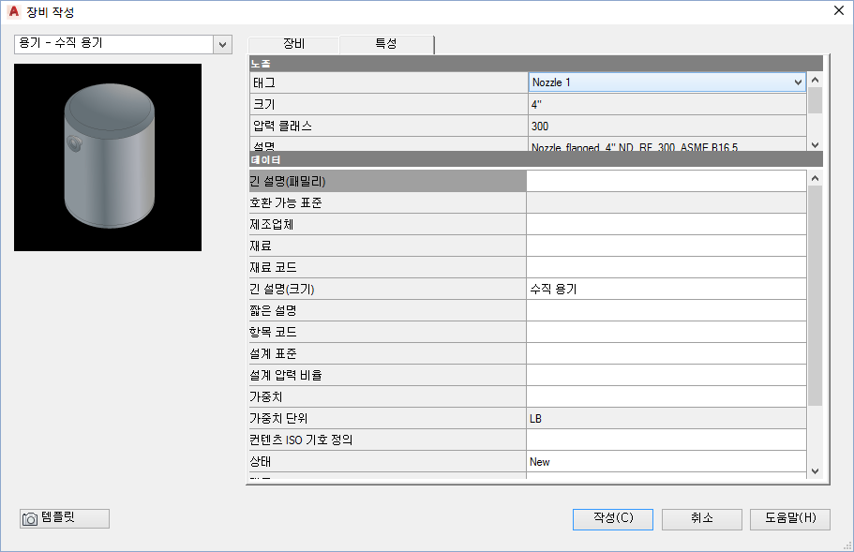Select the 컨텐츠 ISO 기호 정의 value field
The image size is (854, 552).
pyautogui.click(x=667, y=440)
